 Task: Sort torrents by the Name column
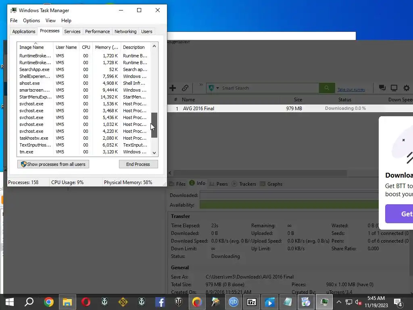188,100
